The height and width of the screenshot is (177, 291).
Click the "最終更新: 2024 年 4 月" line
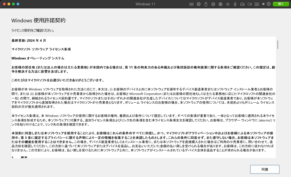[x=29, y=41]
